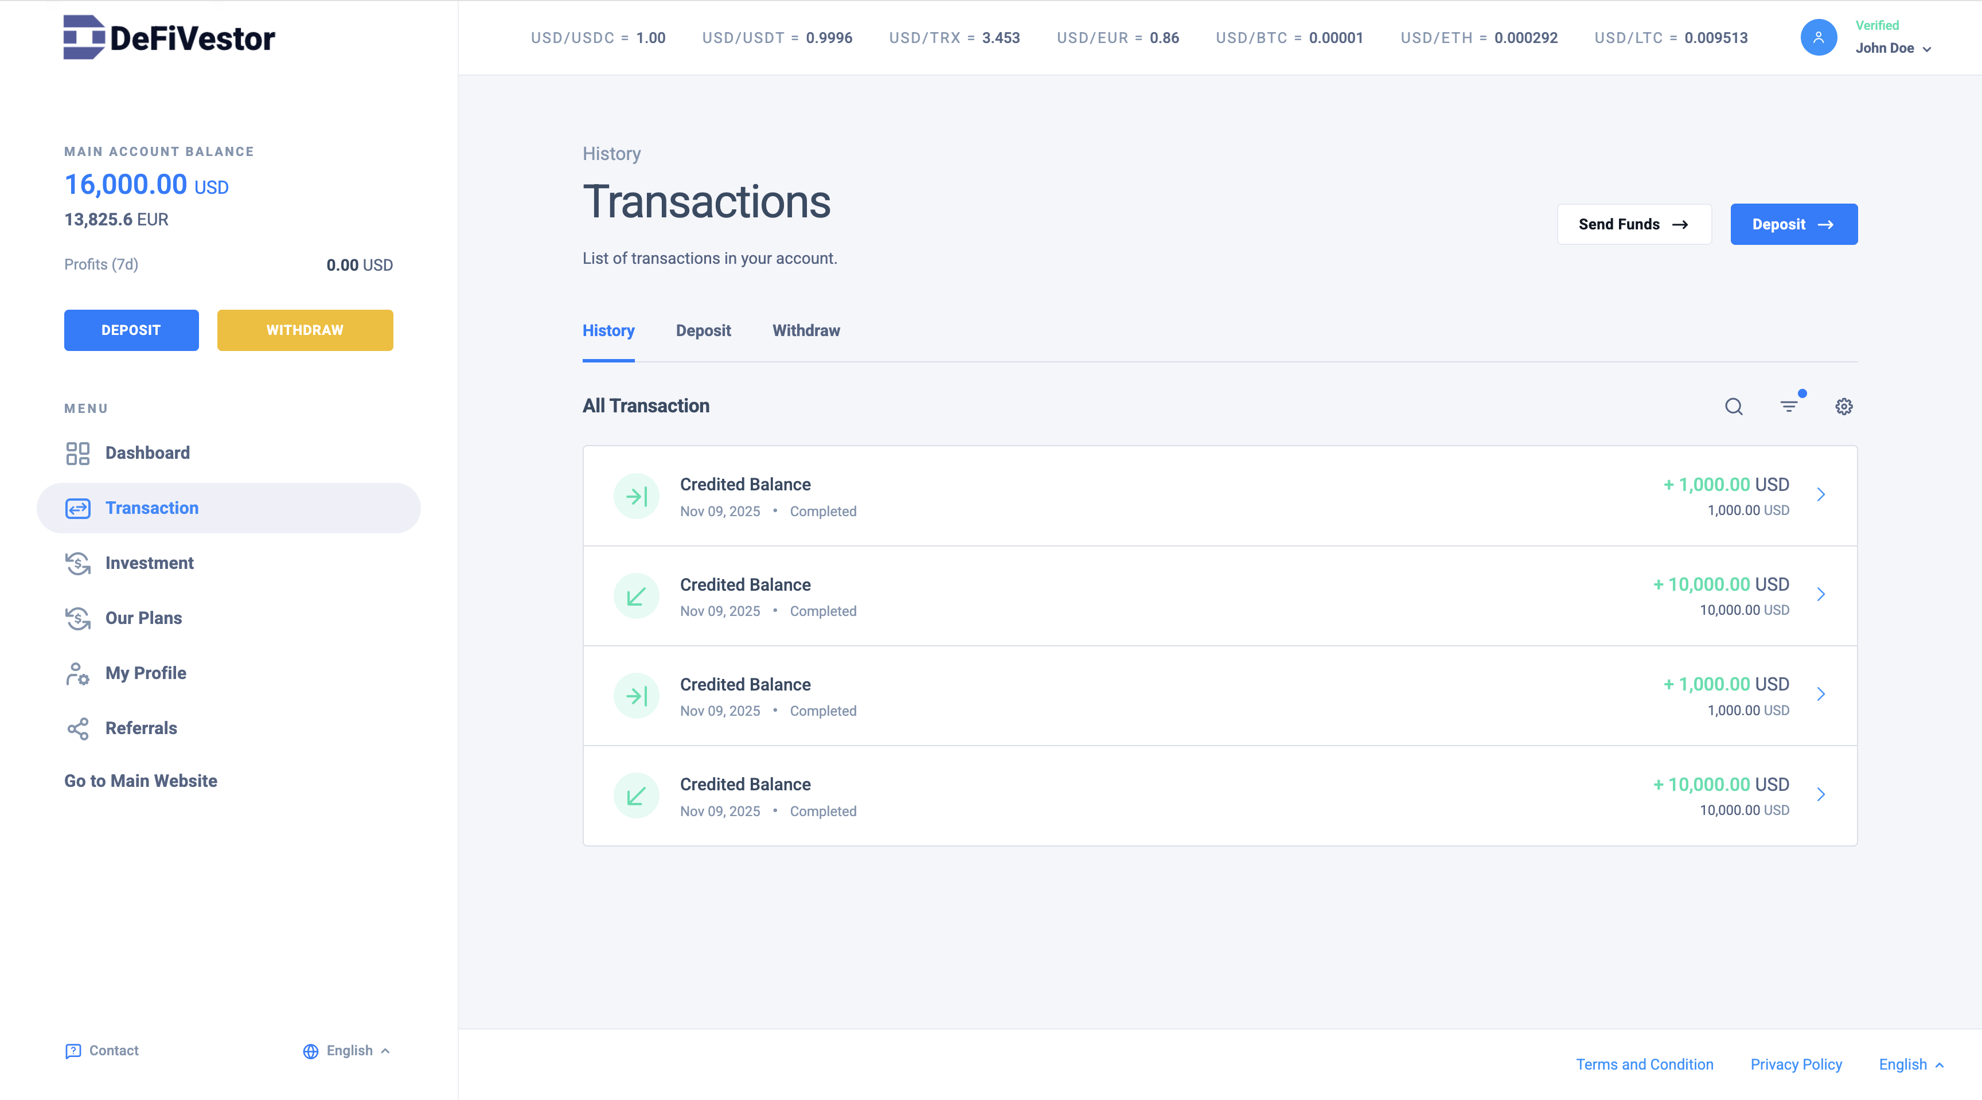Switch to the Deposit tab
The width and height of the screenshot is (1982, 1100).
(x=703, y=331)
